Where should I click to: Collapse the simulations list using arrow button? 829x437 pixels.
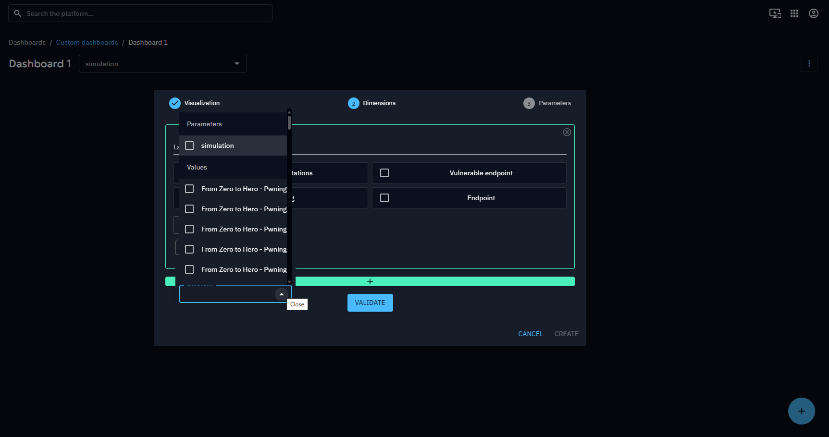(282, 294)
